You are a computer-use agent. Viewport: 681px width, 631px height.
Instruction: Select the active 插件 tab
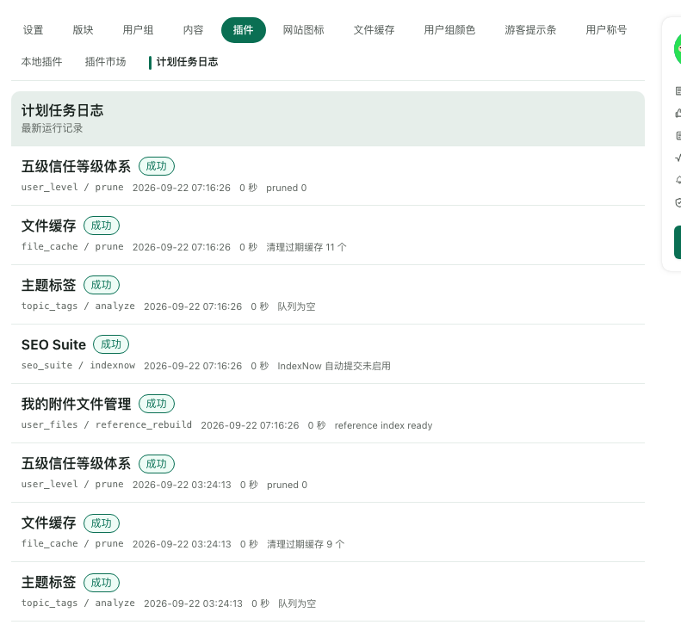tap(243, 30)
